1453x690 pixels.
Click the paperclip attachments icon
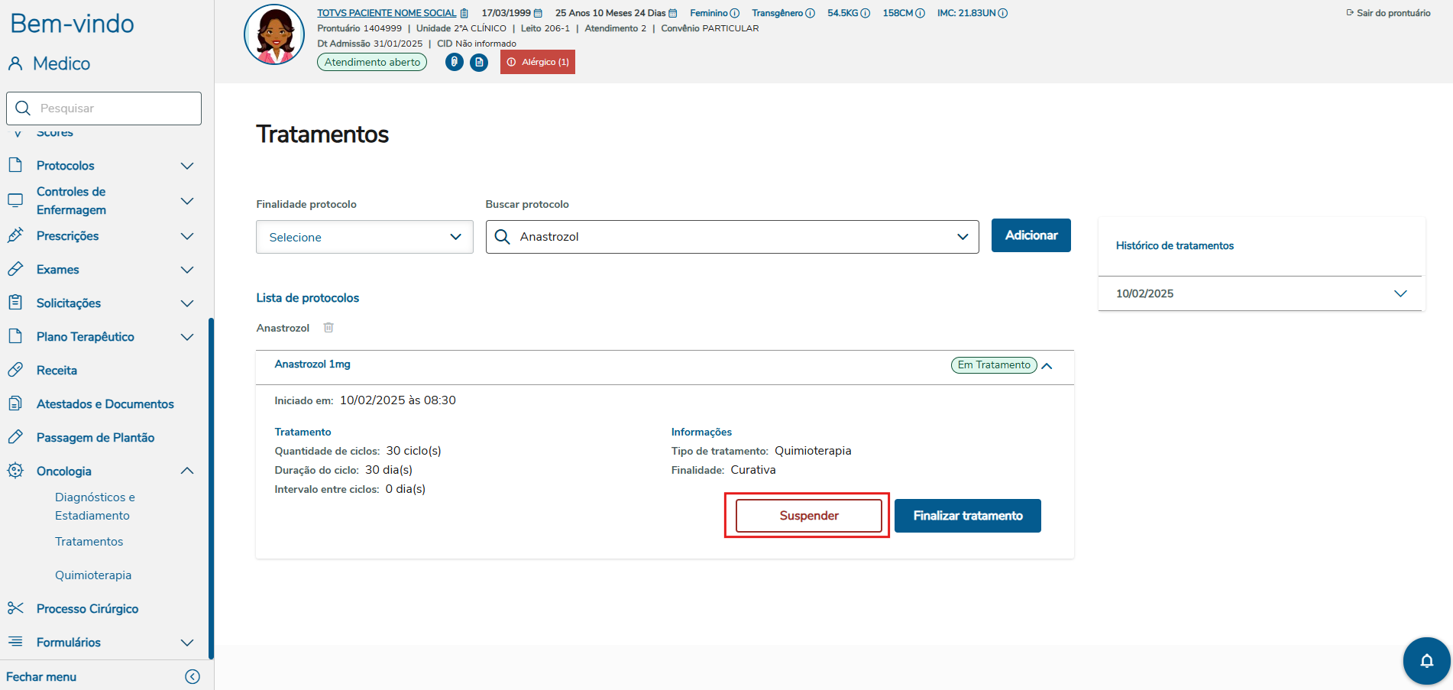(455, 62)
